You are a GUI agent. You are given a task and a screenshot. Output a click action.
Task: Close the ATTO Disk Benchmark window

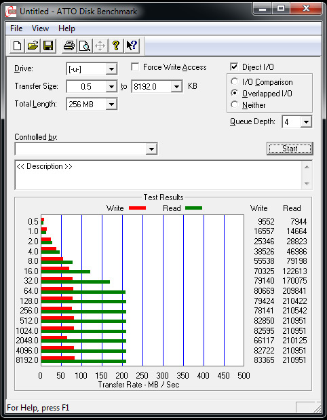[x=306, y=9]
